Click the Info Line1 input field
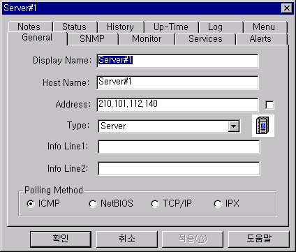 coord(179,147)
